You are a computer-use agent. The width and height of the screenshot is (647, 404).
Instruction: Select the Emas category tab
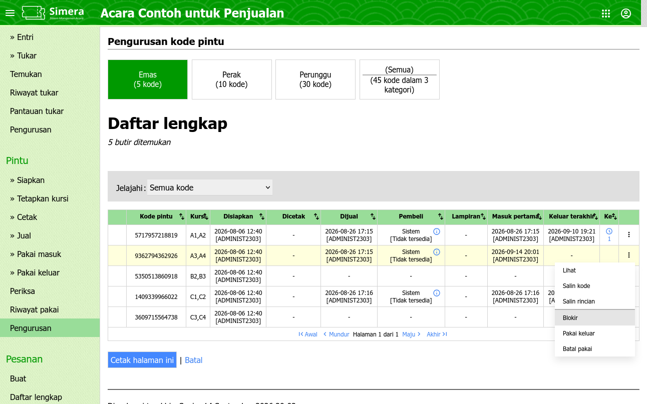148,79
